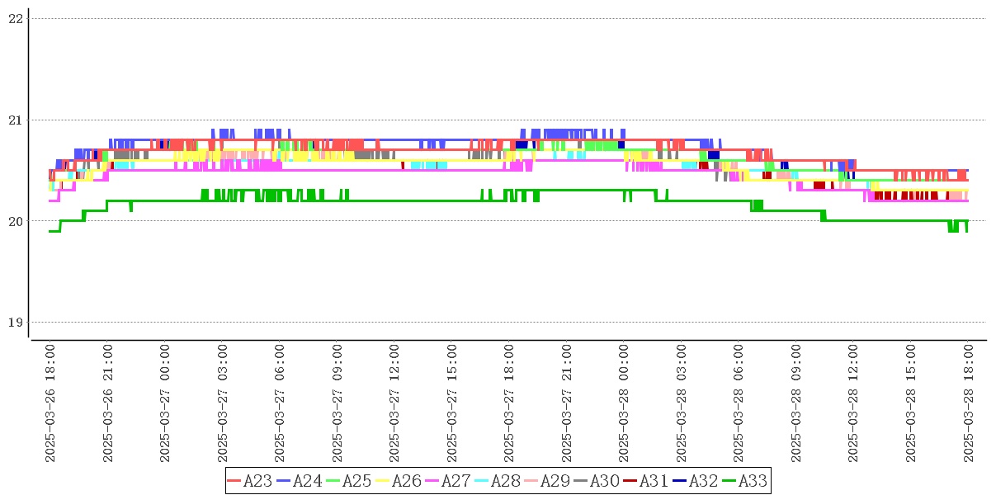
Task: Hide the A24 series via legend
Action: (300, 481)
